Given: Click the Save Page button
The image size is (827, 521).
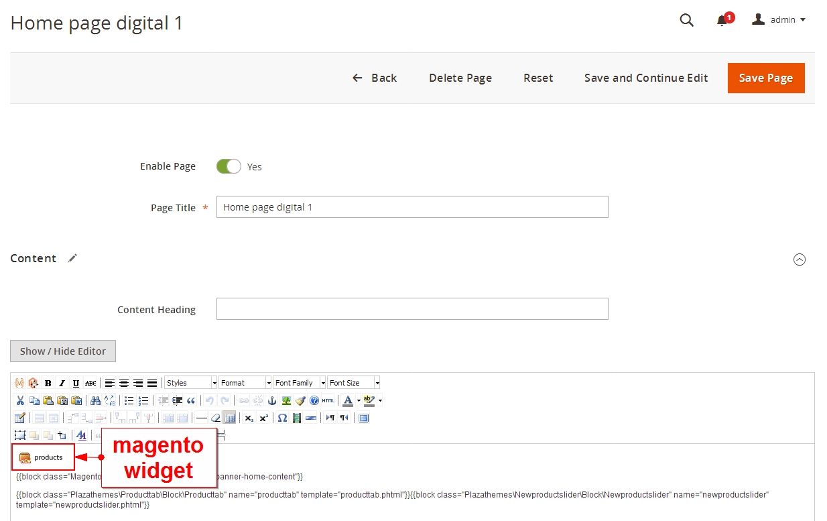Looking at the screenshot, I should click(x=765, y=78).
